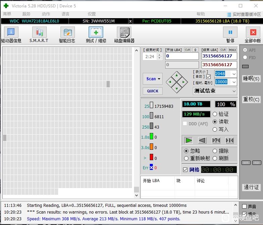Click the 0 button beside start LBA
Image resolution: width=263 pixels, height=225 pixels.
coord(195,50)
